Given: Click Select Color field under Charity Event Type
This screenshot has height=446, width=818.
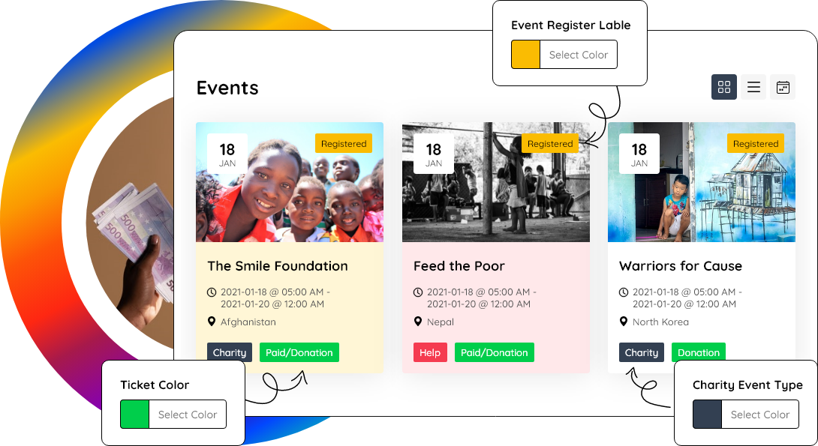Looking at the screenshot, I should click(x=760, y=415).
